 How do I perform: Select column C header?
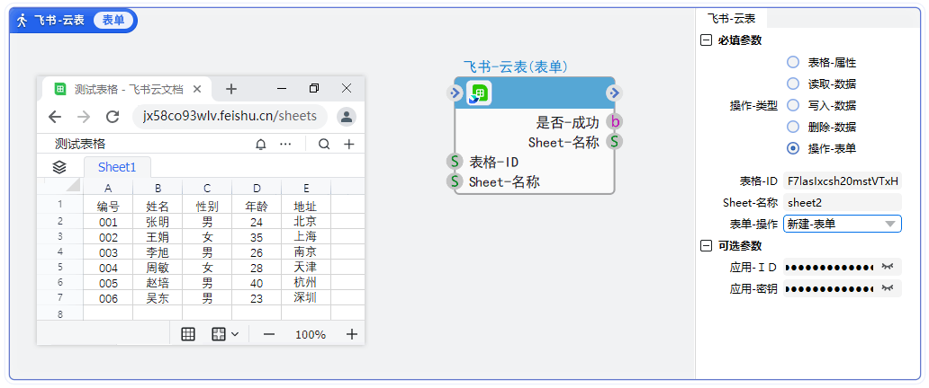(207, 188)
